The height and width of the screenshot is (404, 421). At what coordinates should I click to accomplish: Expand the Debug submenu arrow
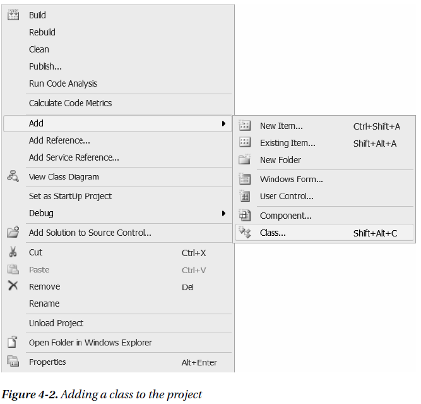223,213
